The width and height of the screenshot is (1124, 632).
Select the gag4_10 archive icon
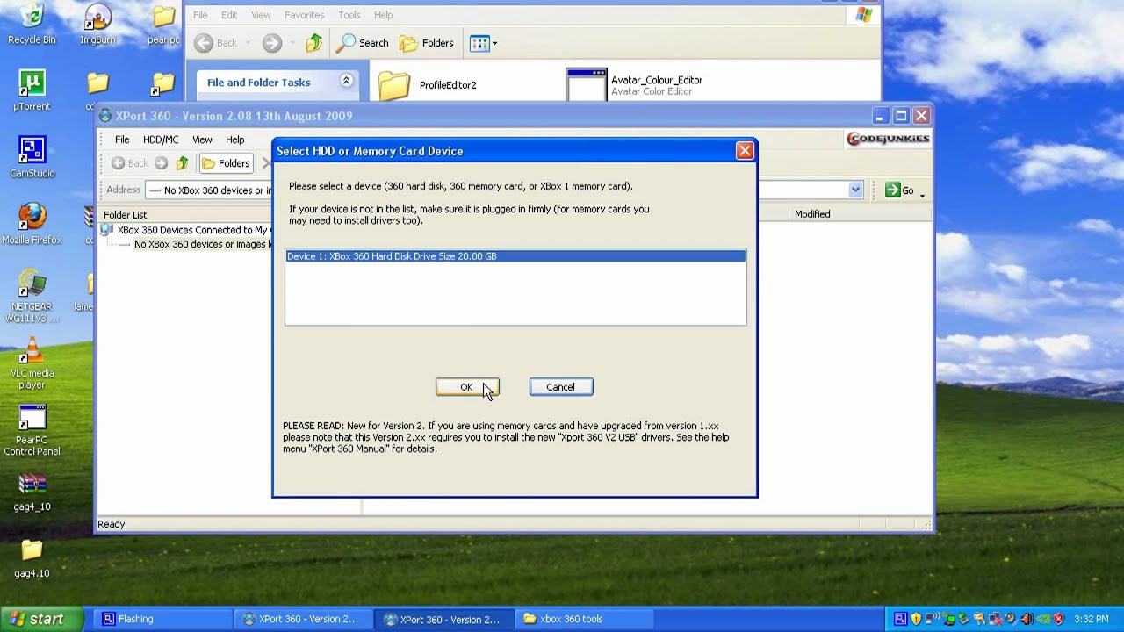[x=32, y=492]
